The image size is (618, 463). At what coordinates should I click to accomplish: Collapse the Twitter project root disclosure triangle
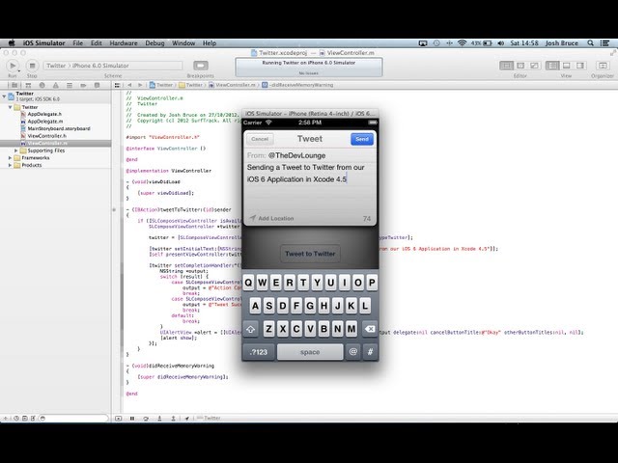[x=4, y=96]
